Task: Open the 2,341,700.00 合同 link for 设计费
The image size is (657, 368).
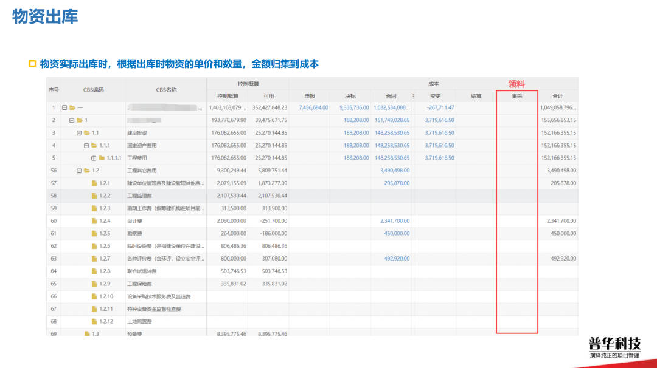Action: pyautogui.click(x=395, y=221)
